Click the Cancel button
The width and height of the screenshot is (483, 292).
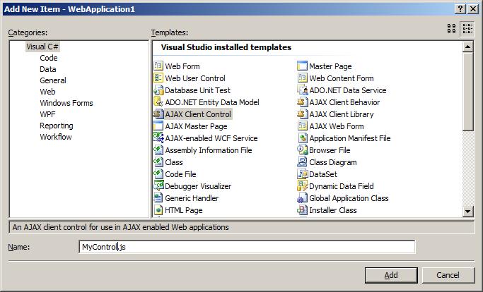[x=448, y=275]
